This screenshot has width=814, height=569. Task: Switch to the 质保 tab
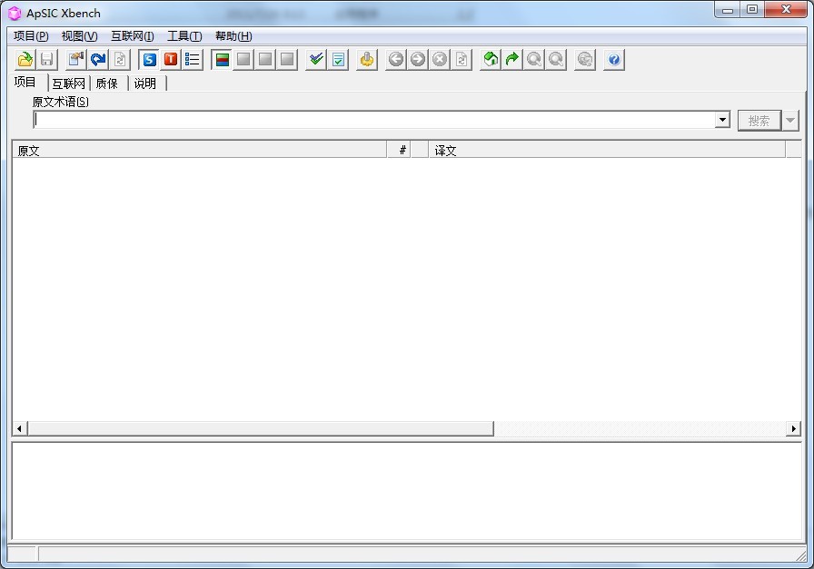point(107,83)
